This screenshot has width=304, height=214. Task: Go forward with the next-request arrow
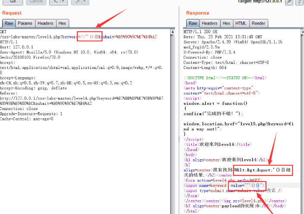77,2
